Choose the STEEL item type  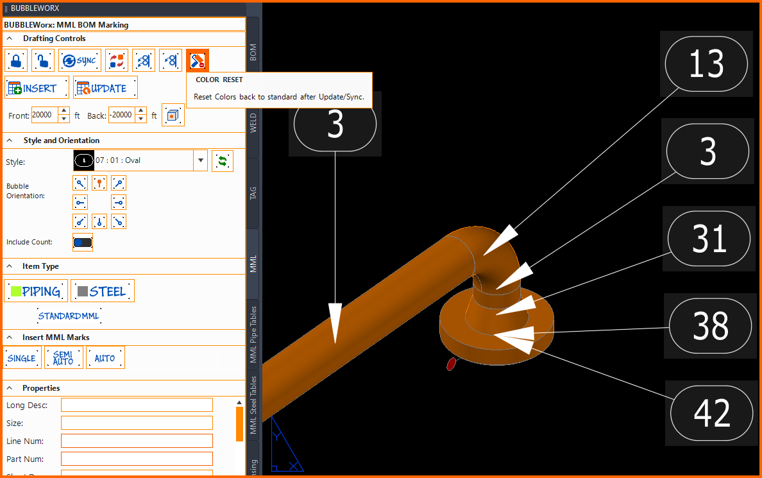coord(103,291)
